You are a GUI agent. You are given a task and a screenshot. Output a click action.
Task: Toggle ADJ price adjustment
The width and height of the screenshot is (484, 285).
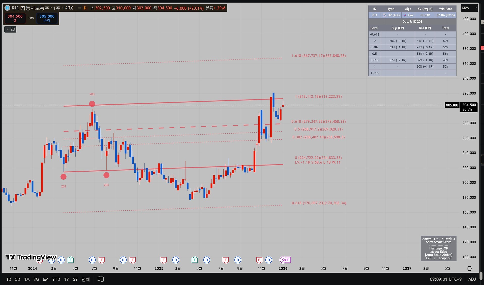coord(472,279)
